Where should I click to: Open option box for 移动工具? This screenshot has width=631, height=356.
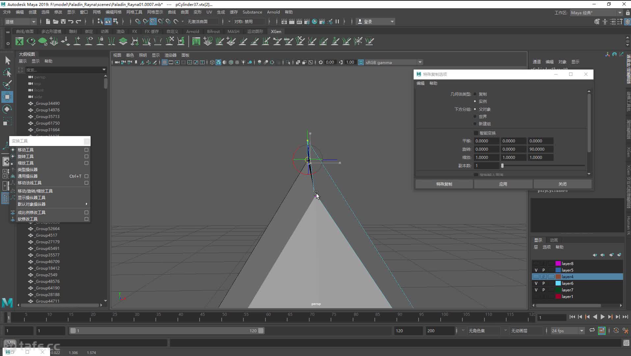pyautogui.click(x=86, y=150)
